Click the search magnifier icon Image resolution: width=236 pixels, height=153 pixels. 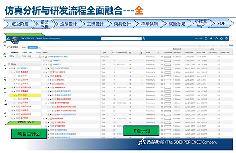139,39
